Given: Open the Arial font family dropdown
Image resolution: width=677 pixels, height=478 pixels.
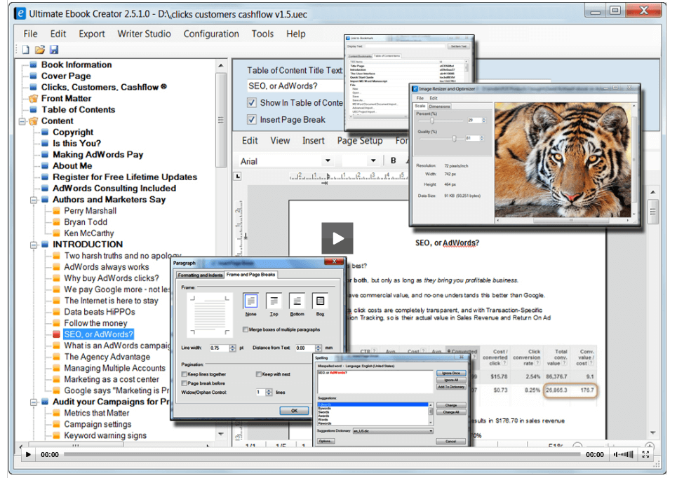Looking at the screenshot, I should click(327, 161).
